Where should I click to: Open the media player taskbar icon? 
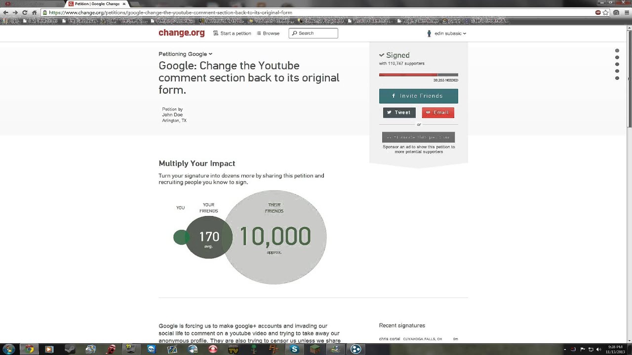pyautogui.click(x=49, y=349)
